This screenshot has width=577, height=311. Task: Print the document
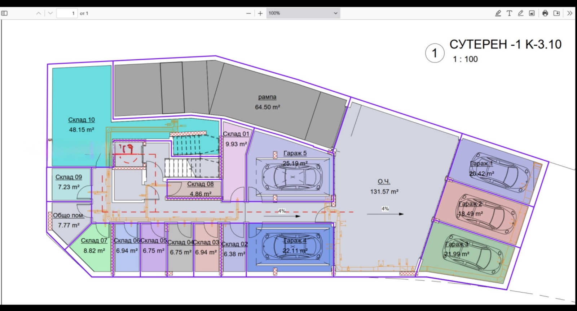pyautogui.click(x=545, y=13)
